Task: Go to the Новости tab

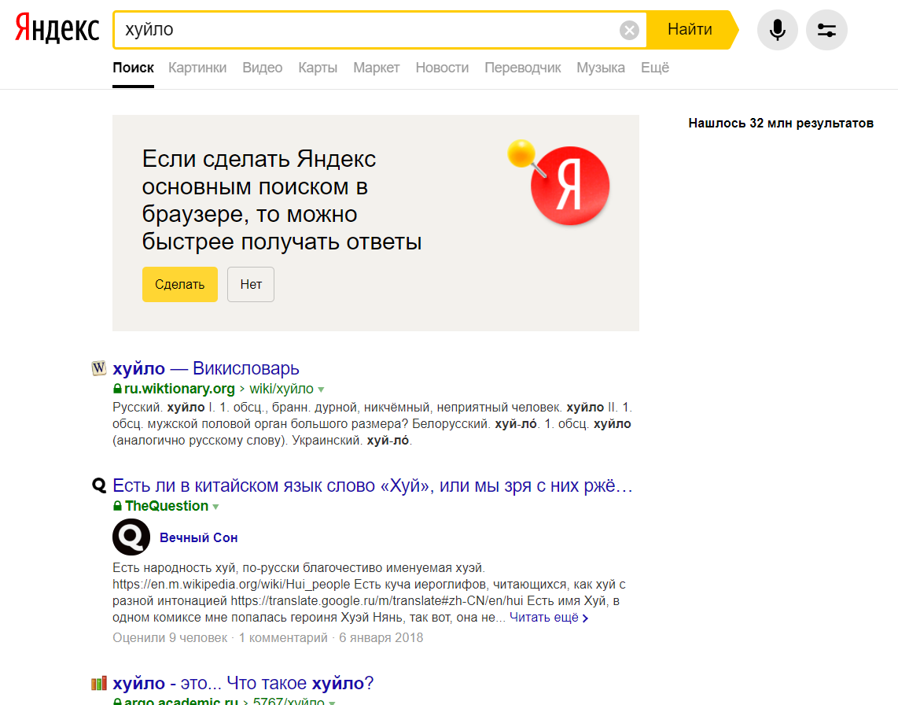Action: tap(442, 68)
